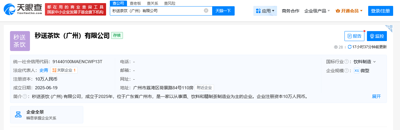
Task: Clear the search box with X icon
Action: click(x=206, y=11)
